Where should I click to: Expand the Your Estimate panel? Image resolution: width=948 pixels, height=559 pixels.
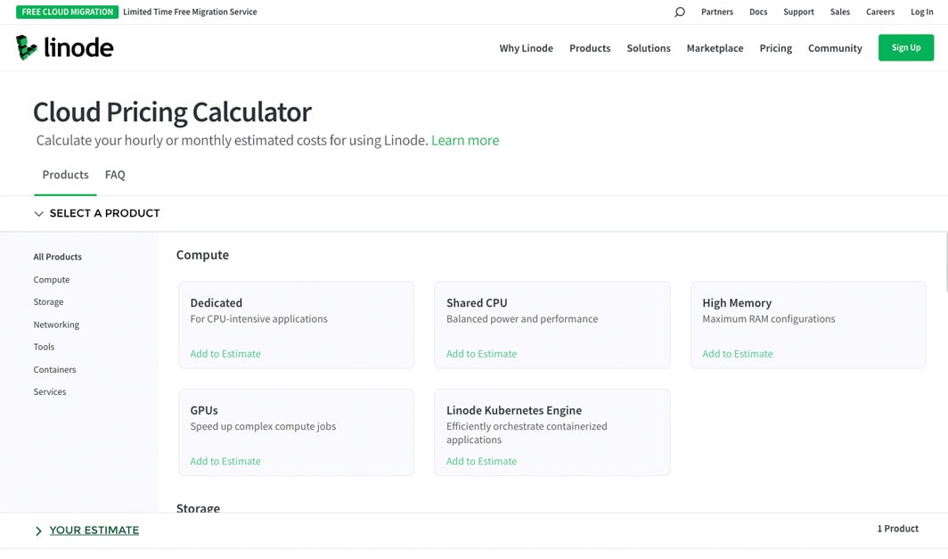pos(94,530)
